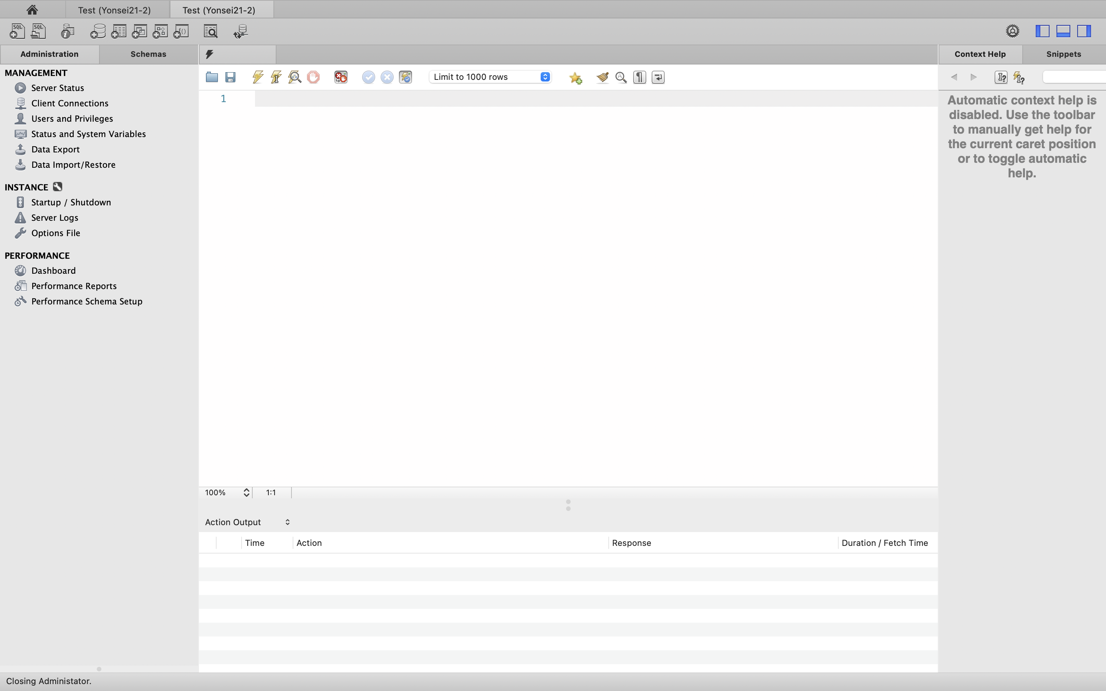Open the Limit to 1000 rows dropdown
Image resolution: width=1106 pixels, height=691 pixels.
[490, 77]
